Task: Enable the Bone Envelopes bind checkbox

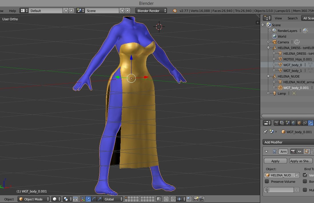Action: pyautogui.click(x=305, y=181)
